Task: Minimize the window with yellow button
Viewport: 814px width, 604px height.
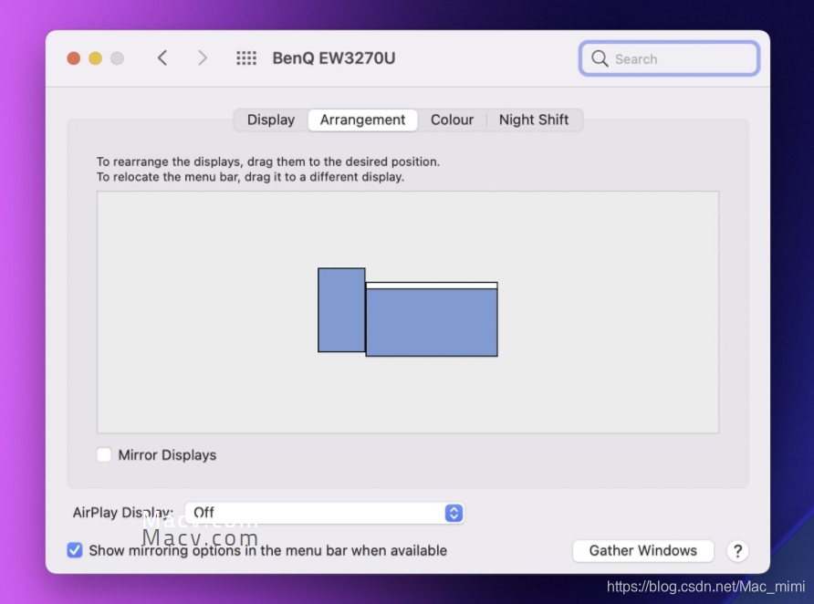Action: 96,58
